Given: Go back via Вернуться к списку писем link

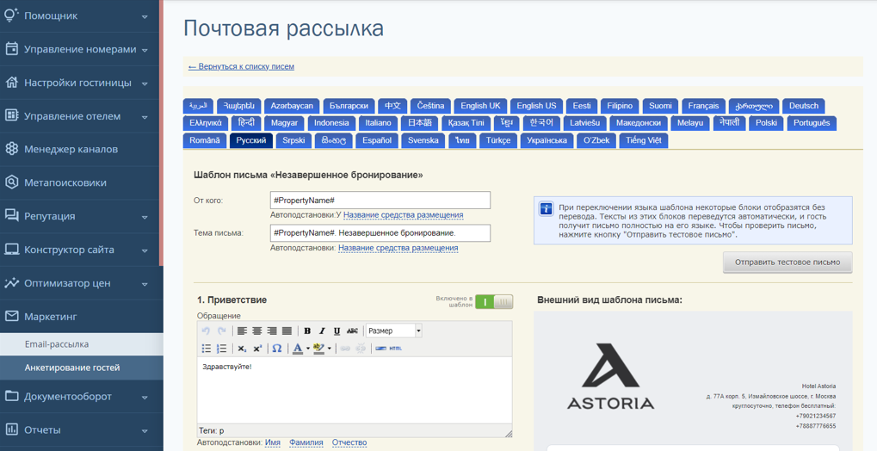Looking at the screenshot, I should [241, 66].
